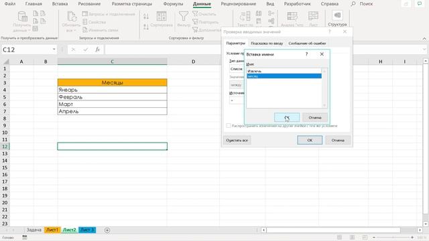429x241 pixels.
Task: Click OK in Вставка имени dialog
Action: pyautogui.click(x=287, y=118)
